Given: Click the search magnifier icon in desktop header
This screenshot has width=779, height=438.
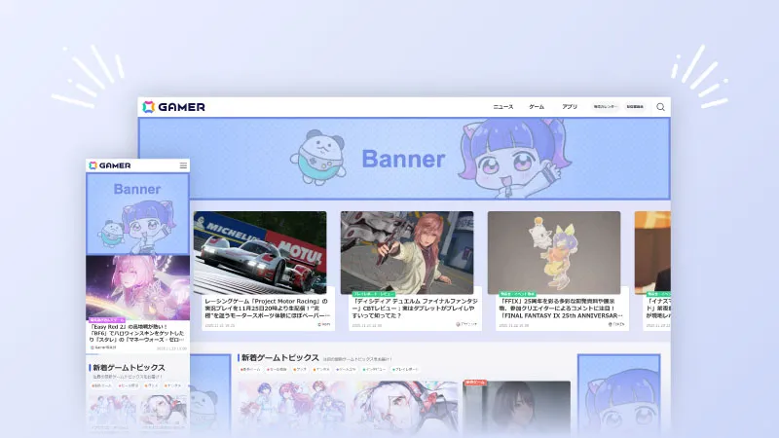Looking at the screenshot, I should [660, 107].
